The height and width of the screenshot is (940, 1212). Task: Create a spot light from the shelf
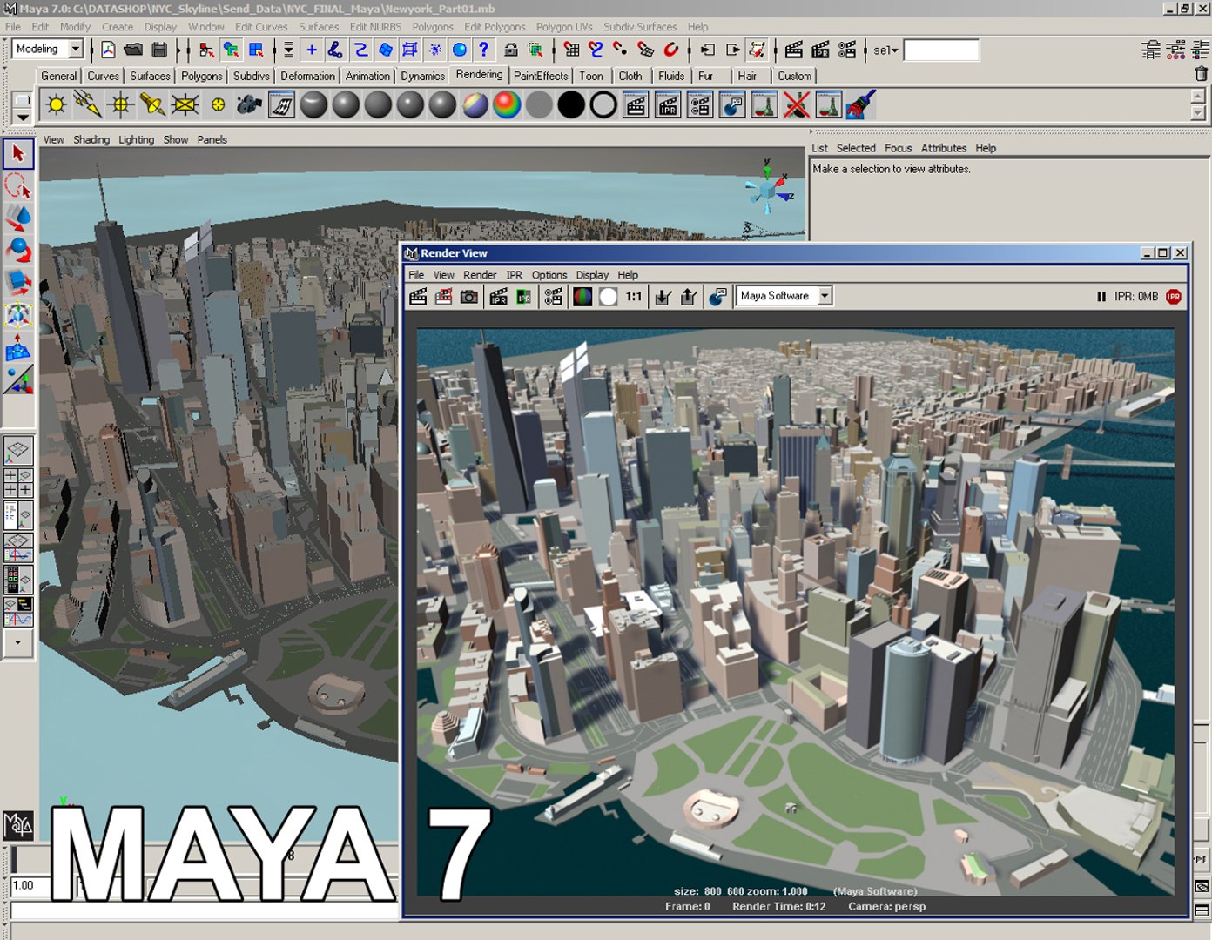[x=152, y=105]
